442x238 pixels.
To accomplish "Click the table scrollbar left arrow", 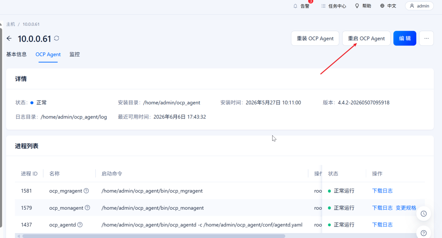I will point(18,236).
